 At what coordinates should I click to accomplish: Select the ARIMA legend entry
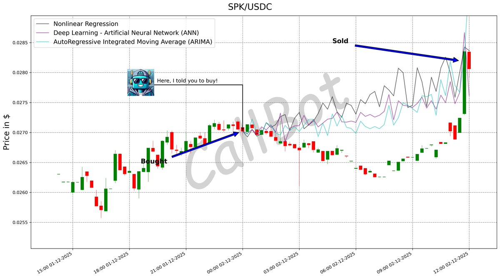click(125, 42)
